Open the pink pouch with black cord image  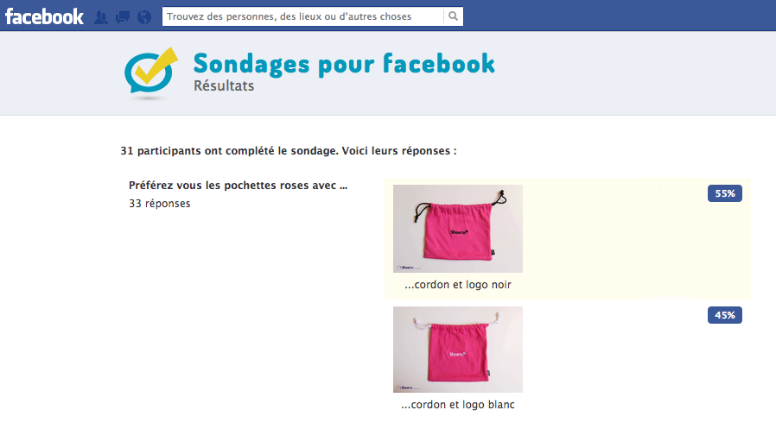(458, 229)
